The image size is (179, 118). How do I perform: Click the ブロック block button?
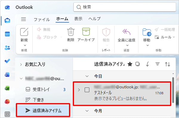coord(47,37)
